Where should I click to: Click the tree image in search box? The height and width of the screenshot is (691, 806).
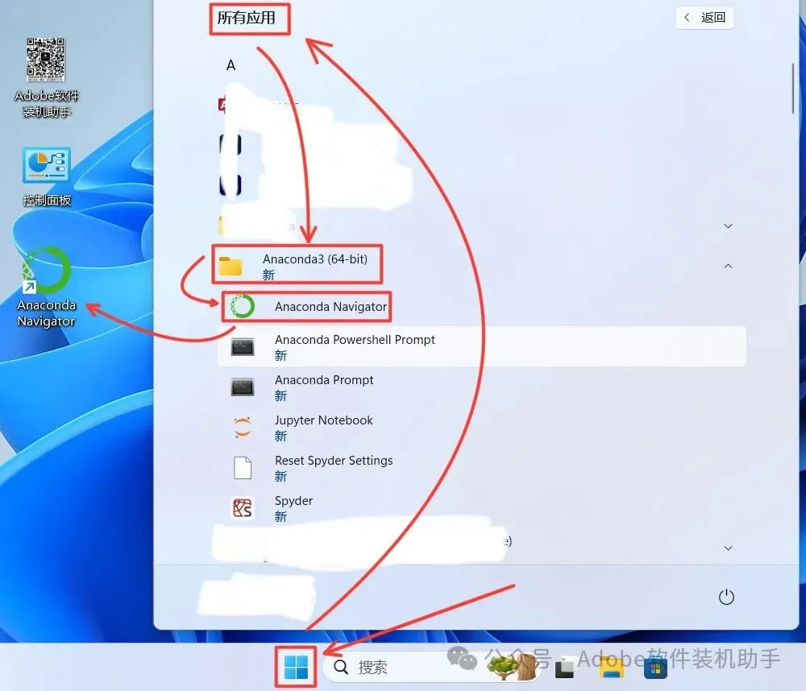[512, 668]
